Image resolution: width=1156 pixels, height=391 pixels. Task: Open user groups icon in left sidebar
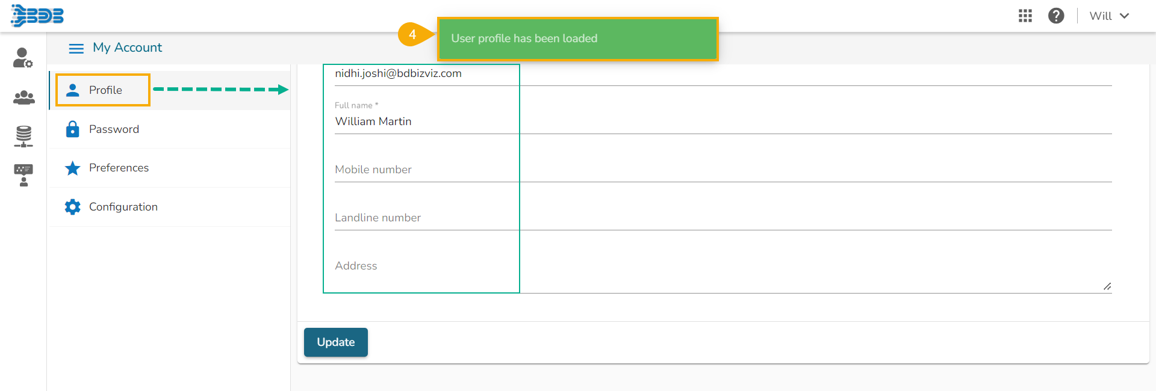click(23, 97)
